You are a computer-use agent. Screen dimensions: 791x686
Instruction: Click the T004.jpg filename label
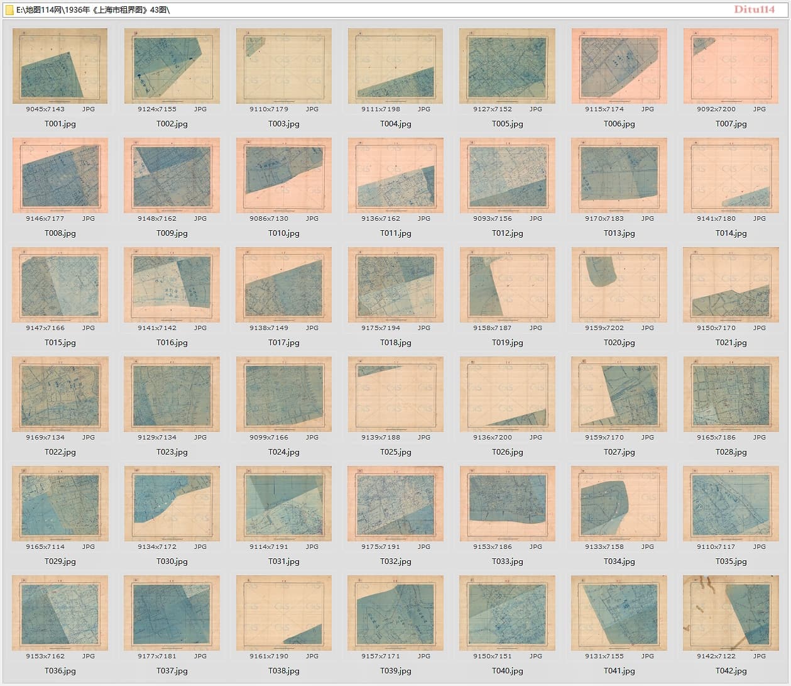[396, 124]
